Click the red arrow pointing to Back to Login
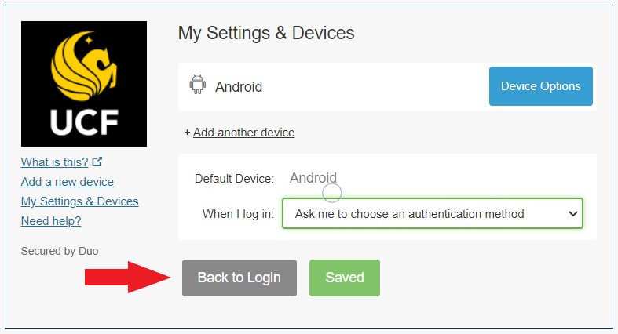 click(128, 277)
